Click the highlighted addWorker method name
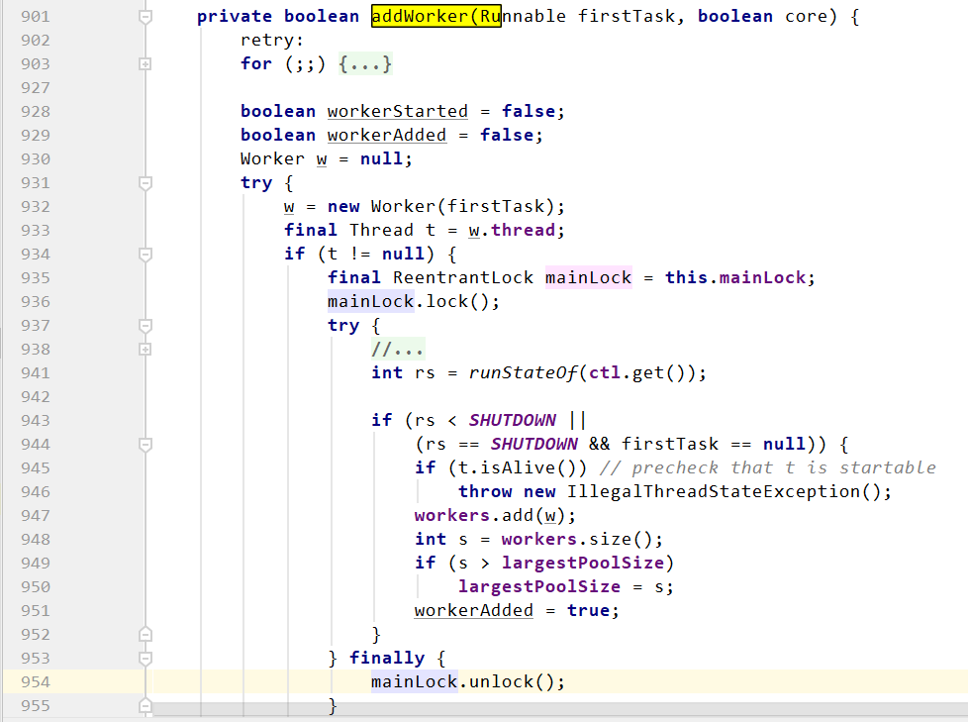Viewport: 968px width, 722px height. tap(436, 17)
